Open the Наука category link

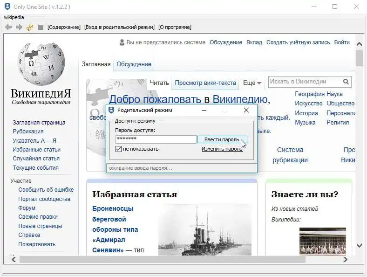334,94
